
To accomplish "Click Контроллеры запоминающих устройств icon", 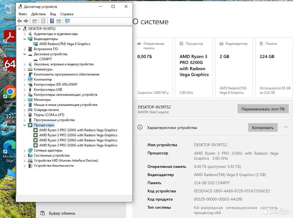I will tap(30, 95).
